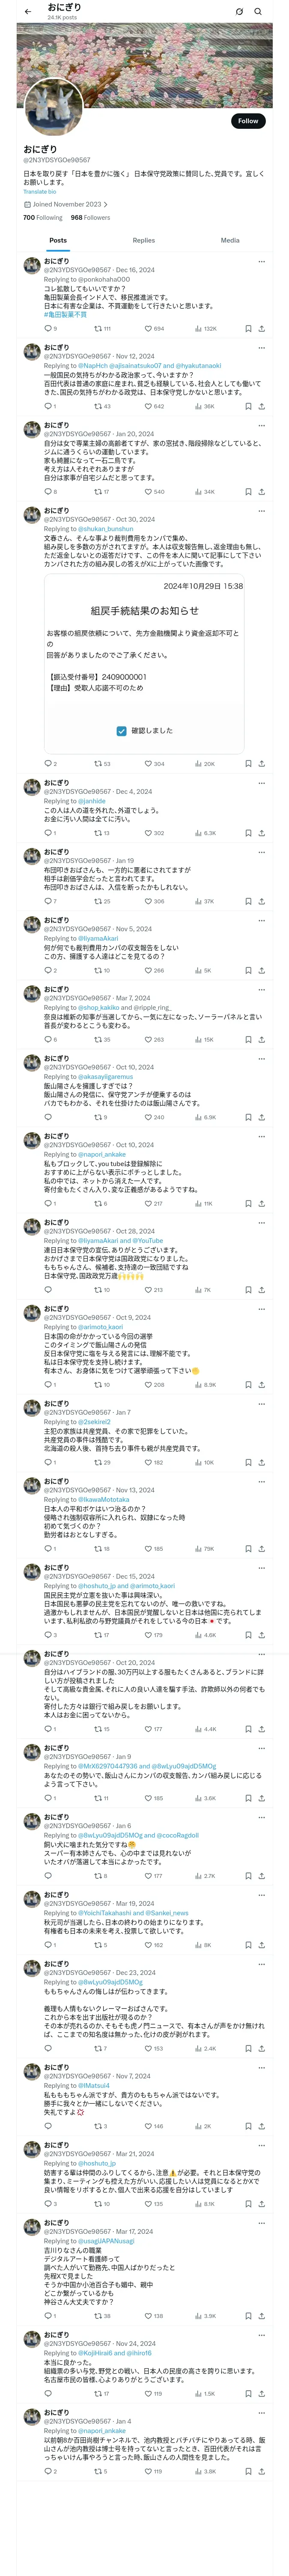Open the 968 Followers list
The width and height of the screenshot is (289, 2576).
click(x=89, y=217)
